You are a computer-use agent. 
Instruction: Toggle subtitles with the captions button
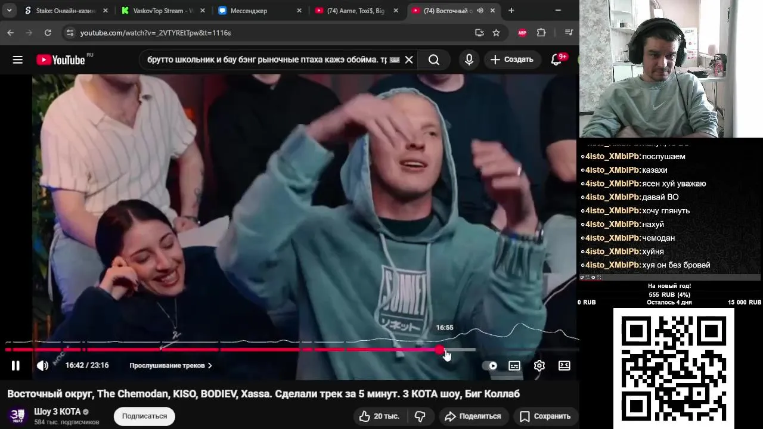pos(514,366)
